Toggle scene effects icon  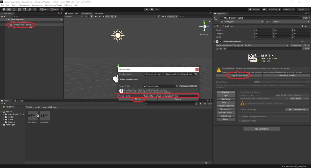pos(100,17)
